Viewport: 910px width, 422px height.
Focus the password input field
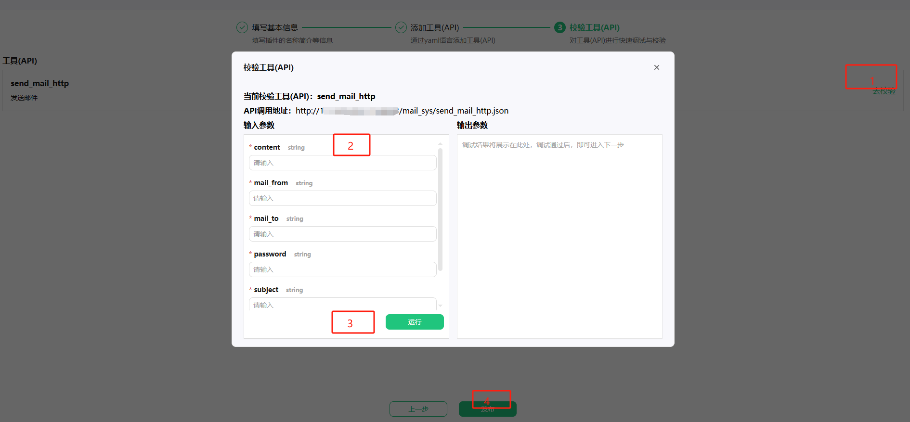click(x=343, y=269)
